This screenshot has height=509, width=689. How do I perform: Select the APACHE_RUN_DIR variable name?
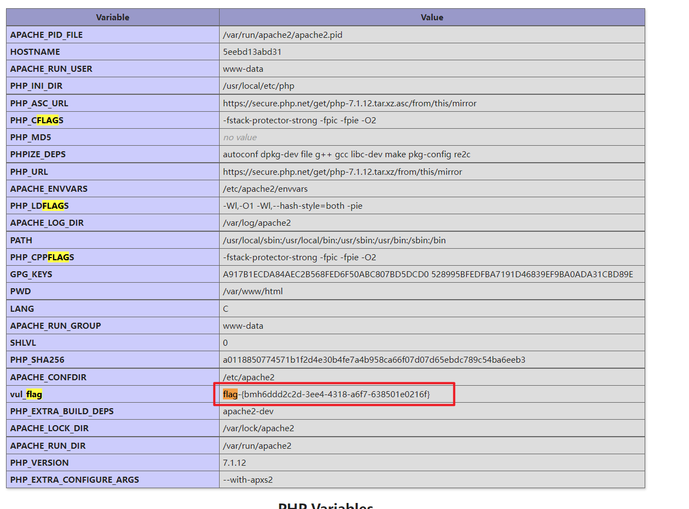coord(48,445)
